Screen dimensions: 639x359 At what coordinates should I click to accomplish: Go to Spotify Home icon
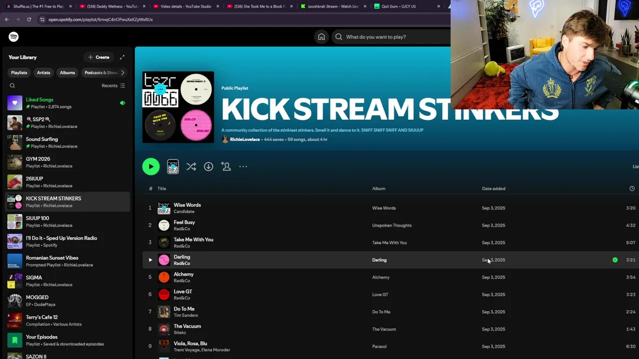[321, 37]
